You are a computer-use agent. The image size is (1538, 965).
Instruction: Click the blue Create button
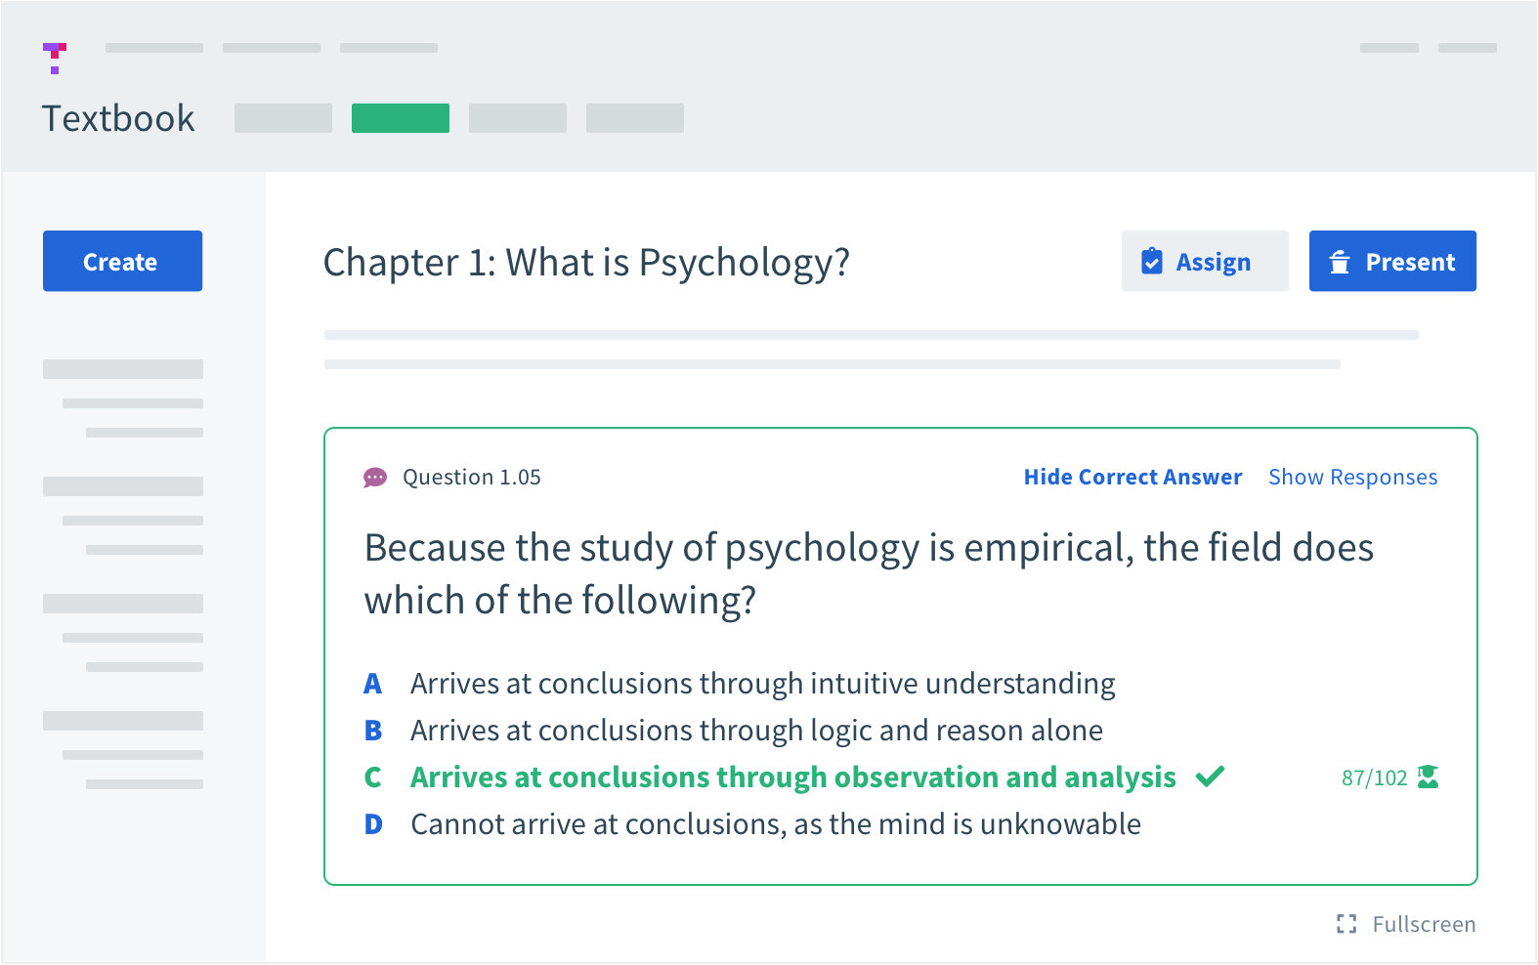[x=122, y=261]
